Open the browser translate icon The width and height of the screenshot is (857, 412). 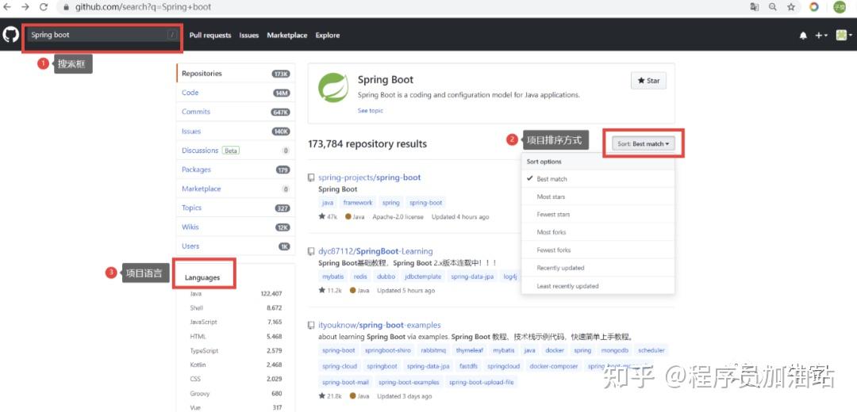click(x=755, y=7)
